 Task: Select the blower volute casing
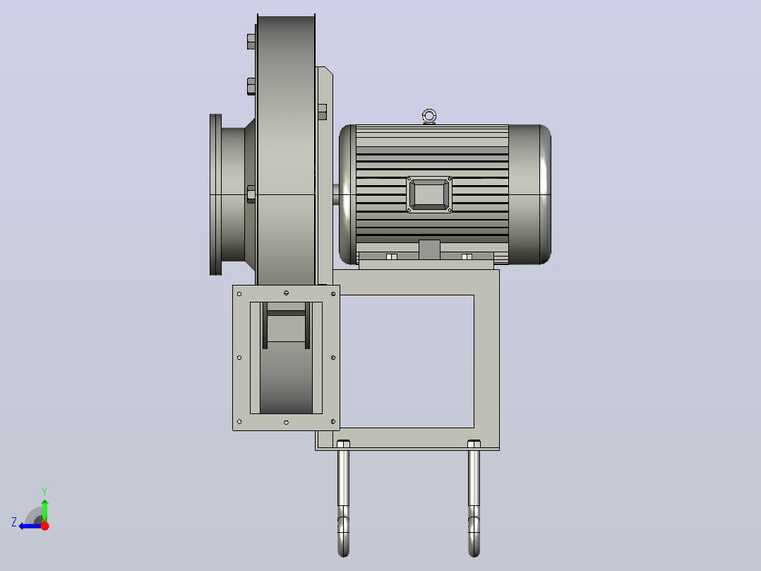pyautogui.click(x=286, y=151)
